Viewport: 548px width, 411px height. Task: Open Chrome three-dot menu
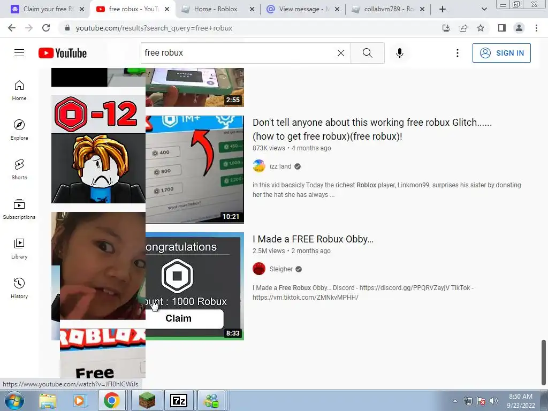pyautogui.click(x=536, y=28)
